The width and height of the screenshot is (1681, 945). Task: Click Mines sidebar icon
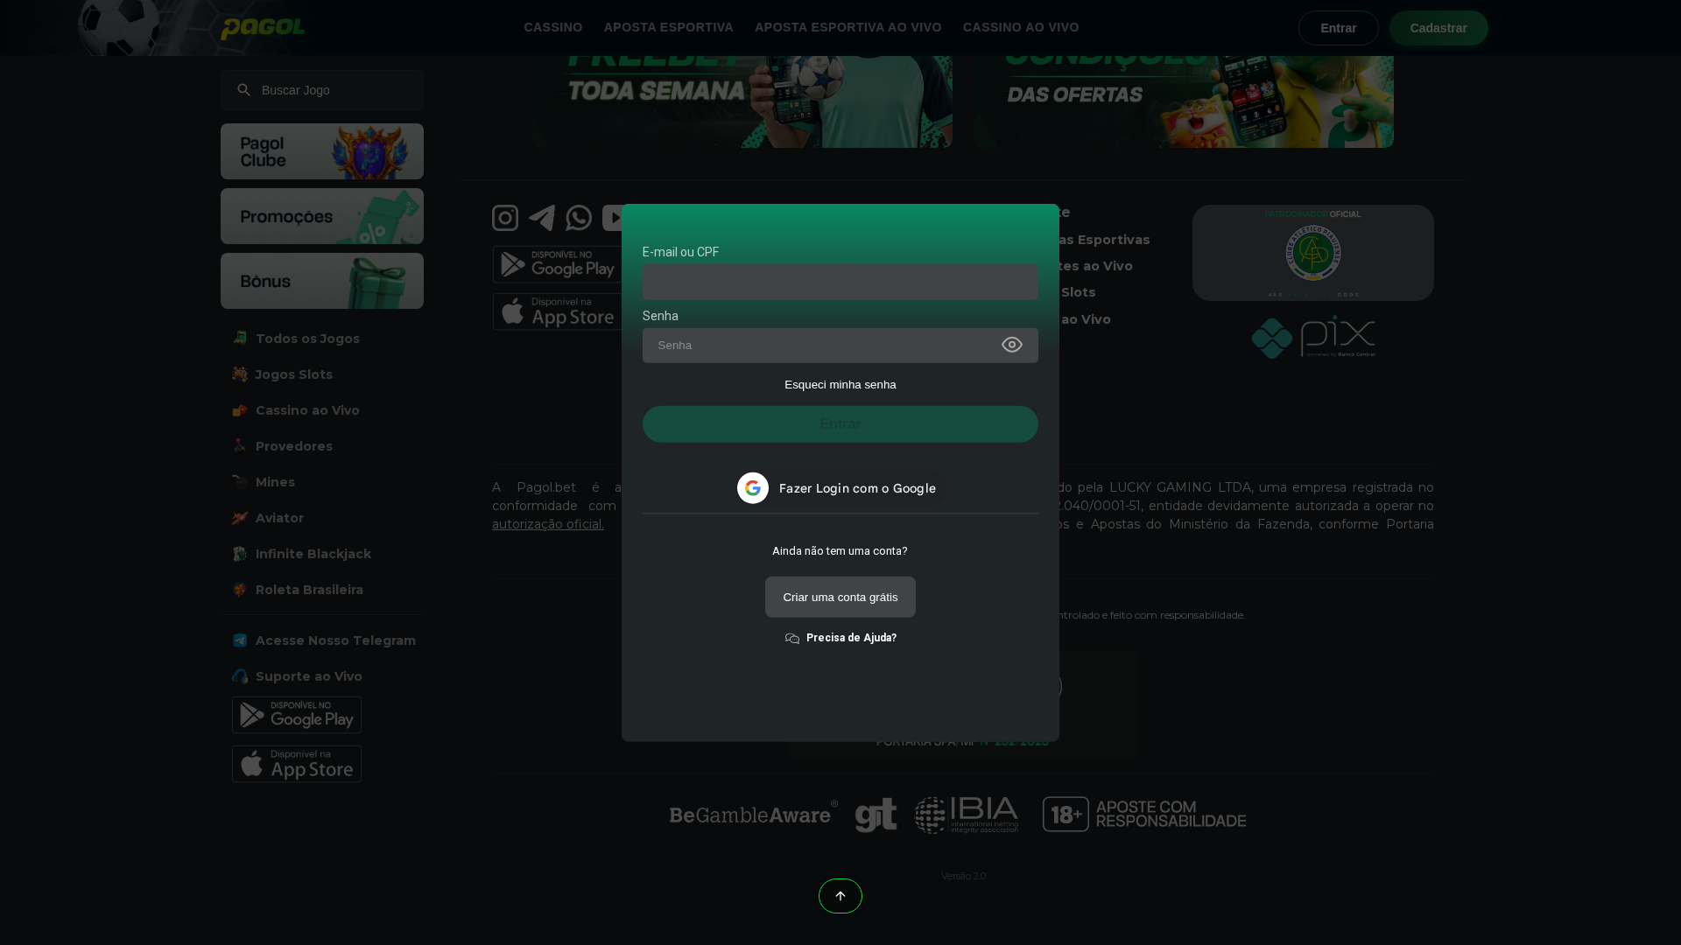click(x=240, y=482)
